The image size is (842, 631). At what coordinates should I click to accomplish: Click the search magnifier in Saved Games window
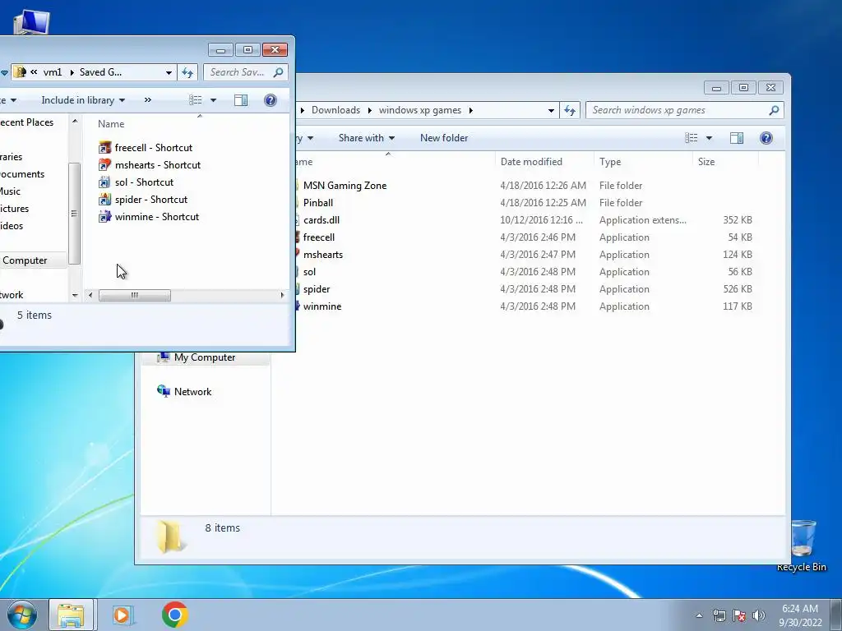click(x=278, y=72)
